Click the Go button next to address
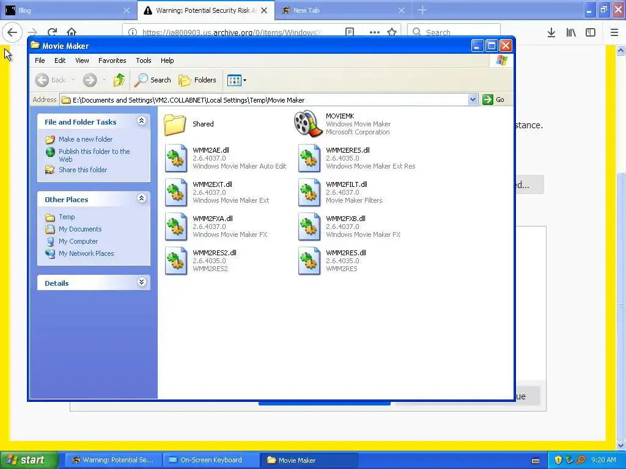Screen dimensions: 626x469 tap(493, 100)
